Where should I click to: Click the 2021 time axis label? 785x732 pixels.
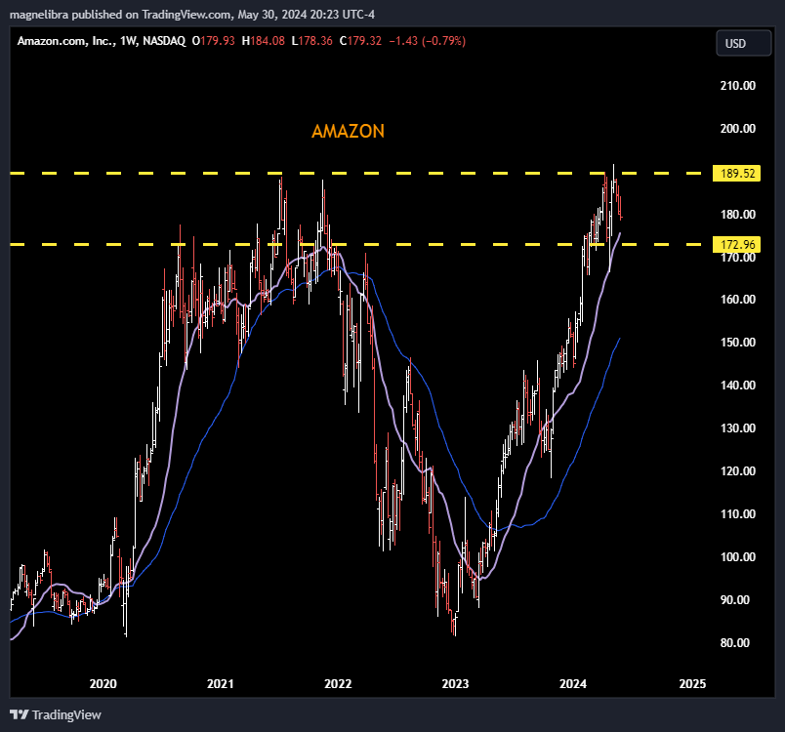(x=221, y=683)
